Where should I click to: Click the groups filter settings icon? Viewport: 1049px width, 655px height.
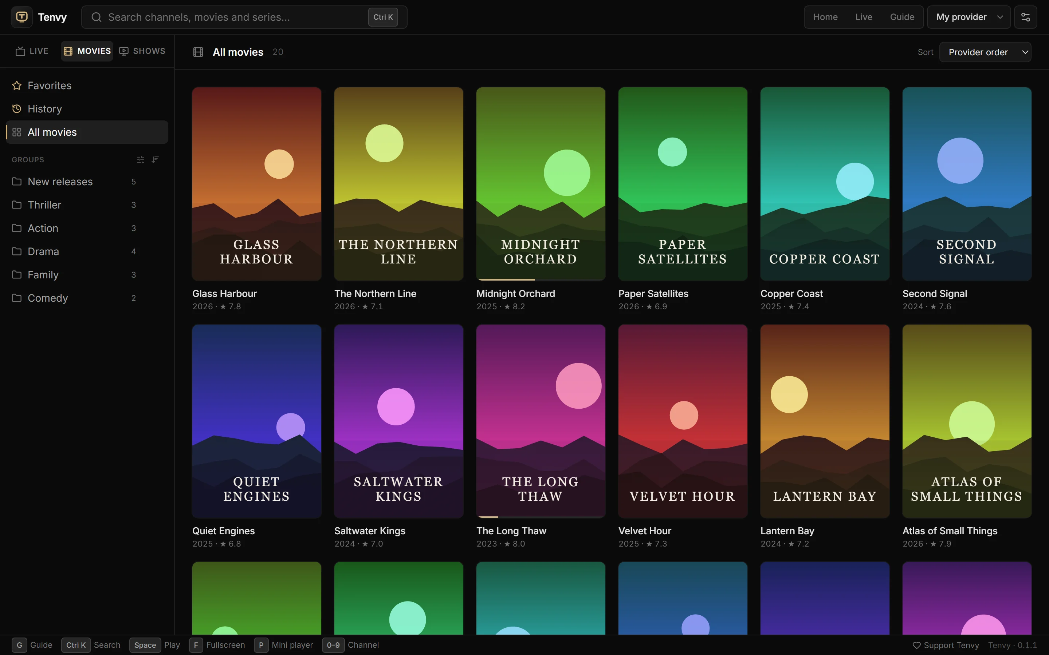pos(141,160)
